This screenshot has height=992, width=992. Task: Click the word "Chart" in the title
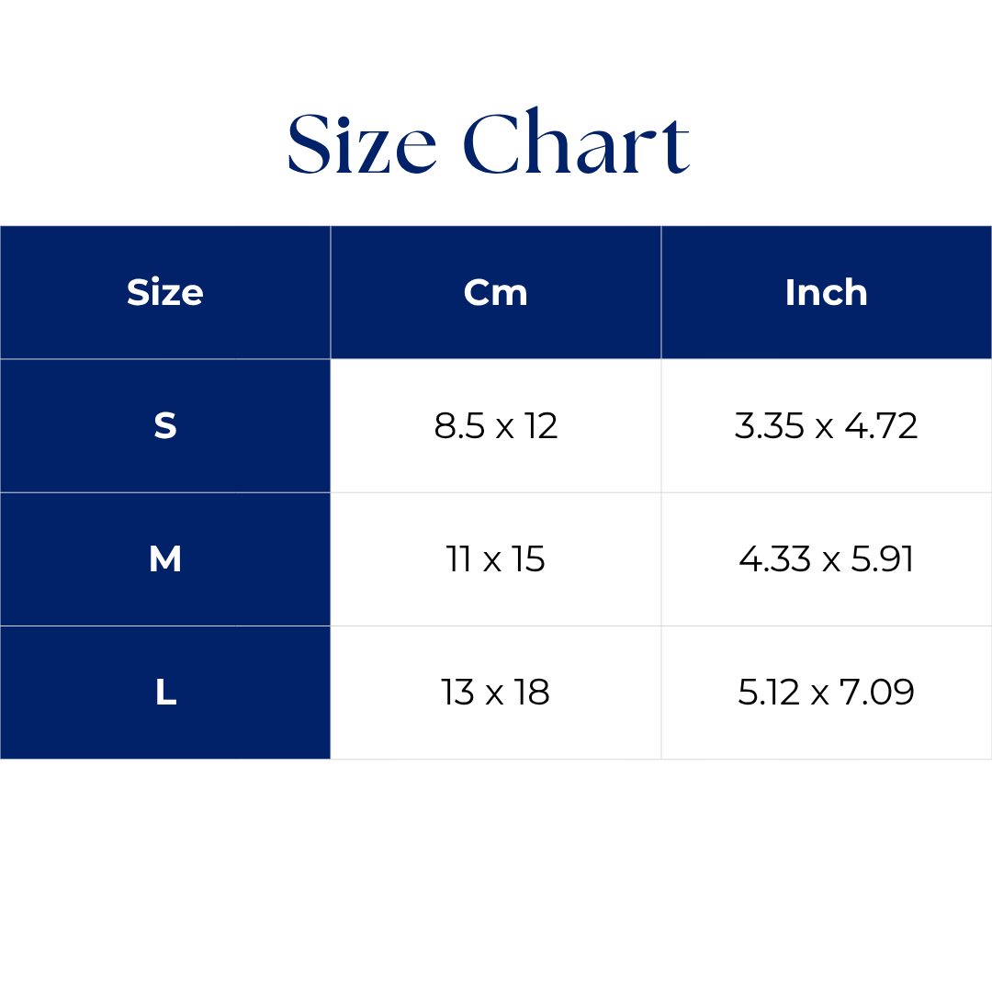575,143
